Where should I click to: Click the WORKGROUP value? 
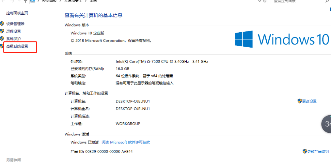tap(128, 124)
